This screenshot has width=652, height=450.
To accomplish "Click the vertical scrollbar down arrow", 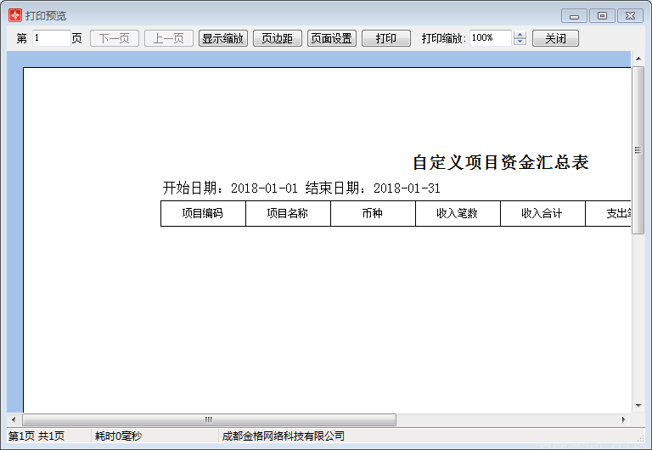I will click(x=638, y=406).
